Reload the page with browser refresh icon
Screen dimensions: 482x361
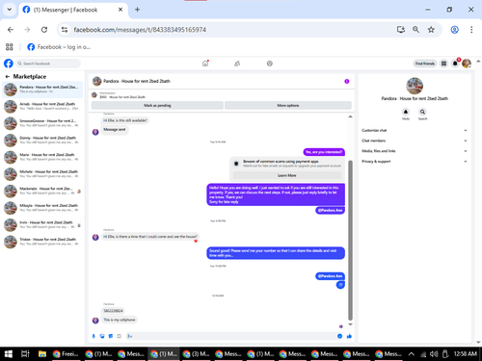click(44, 30)
